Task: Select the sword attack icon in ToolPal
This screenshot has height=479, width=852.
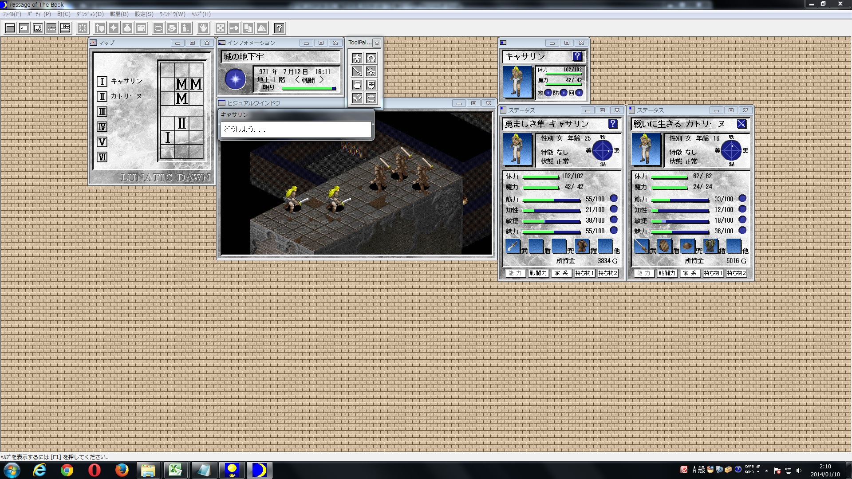Action: [357, 71]
